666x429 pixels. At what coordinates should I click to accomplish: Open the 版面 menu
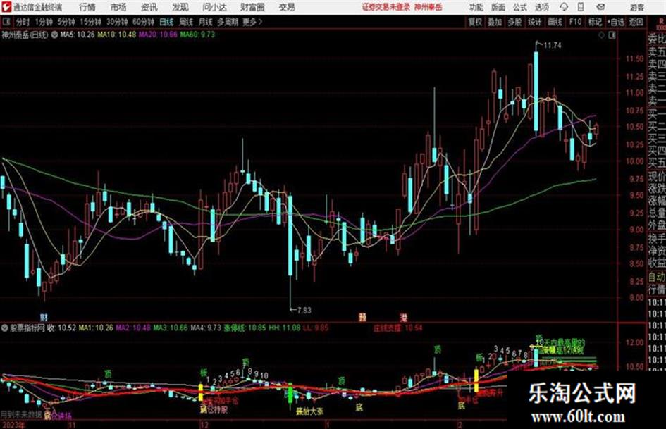click(x=498, y=7)
